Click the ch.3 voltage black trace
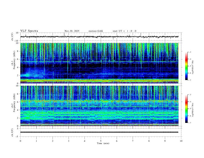The width and height of the screenshot is (204, 158). point(99,132)
